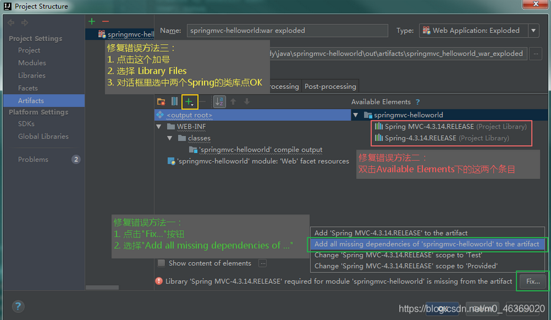The height and width of the screenshot is (320, 551).
Task: Toggle Show content of elements checkbox
Action: (x=161, y=263)
